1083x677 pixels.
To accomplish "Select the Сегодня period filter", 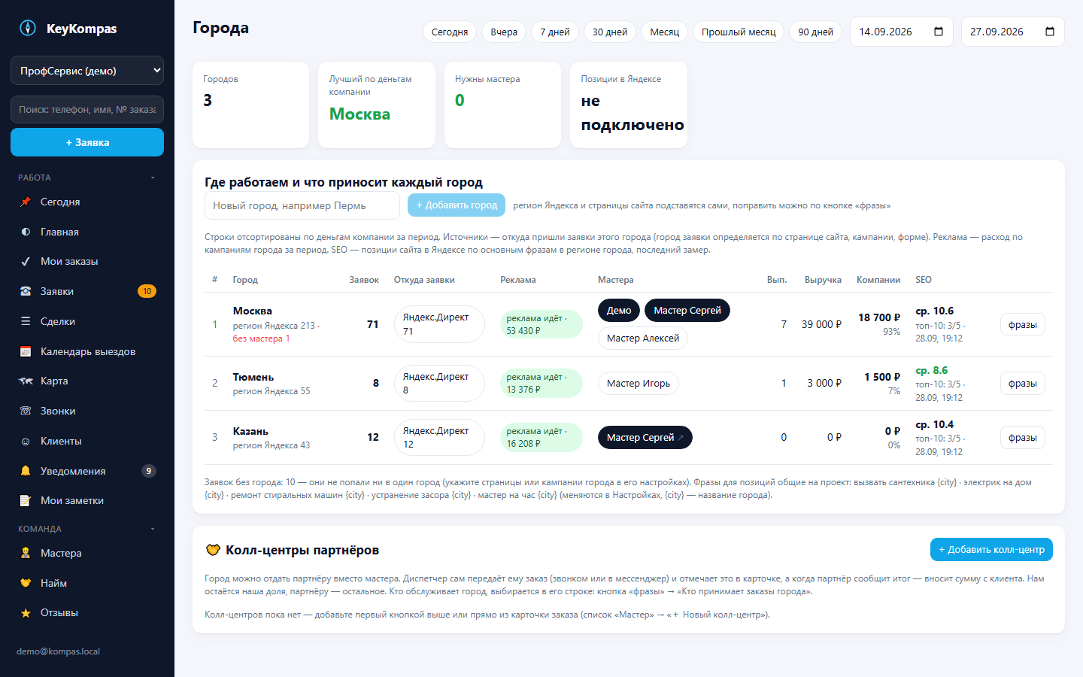I will coord(450,32).
